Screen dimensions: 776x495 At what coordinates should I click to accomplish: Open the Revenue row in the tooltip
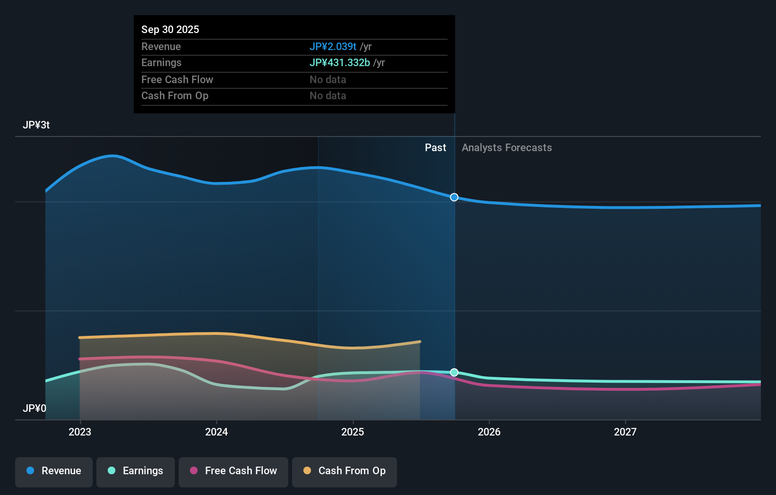tap(294, 47)
